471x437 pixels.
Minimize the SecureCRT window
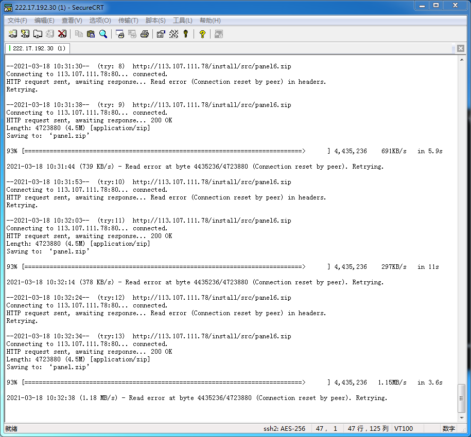[x=422, y=6]
